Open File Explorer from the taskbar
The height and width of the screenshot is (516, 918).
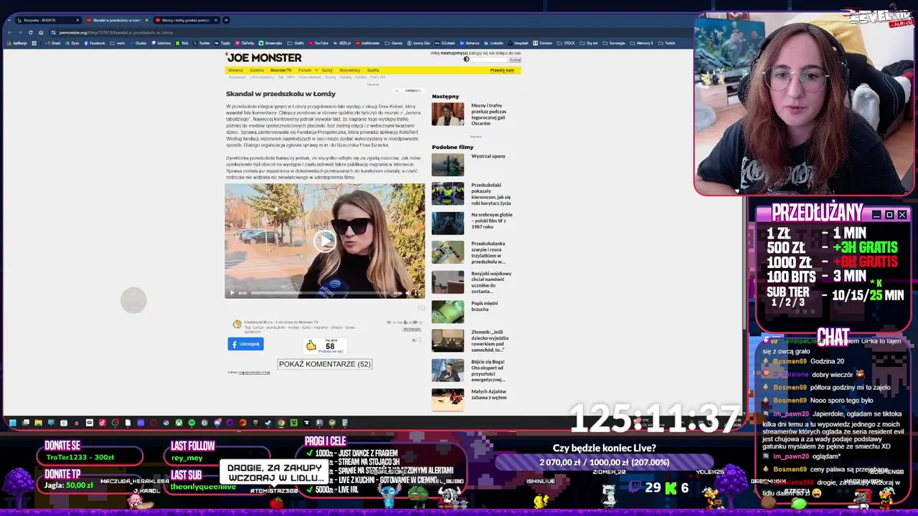38,423
